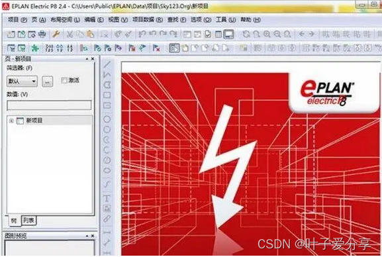Toggle the 激活 filter checkbox
The width and height of the screenshot is (382, 257).
pyautogui.click(x=64, y=80)
